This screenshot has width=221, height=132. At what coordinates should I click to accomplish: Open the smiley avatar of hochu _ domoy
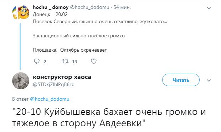(21, 13)
